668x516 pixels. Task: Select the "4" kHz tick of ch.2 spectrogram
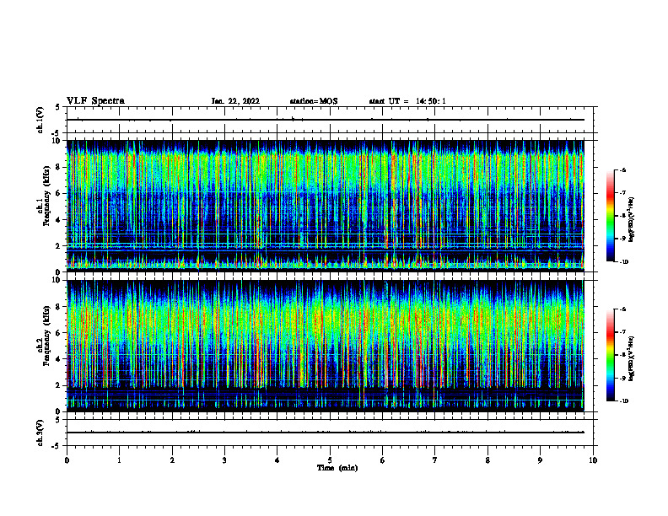(x=59, y=359)
